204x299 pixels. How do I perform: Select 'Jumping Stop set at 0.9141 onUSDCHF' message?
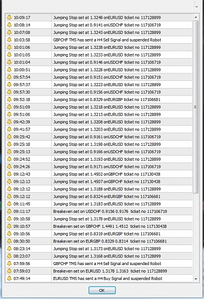107,25
